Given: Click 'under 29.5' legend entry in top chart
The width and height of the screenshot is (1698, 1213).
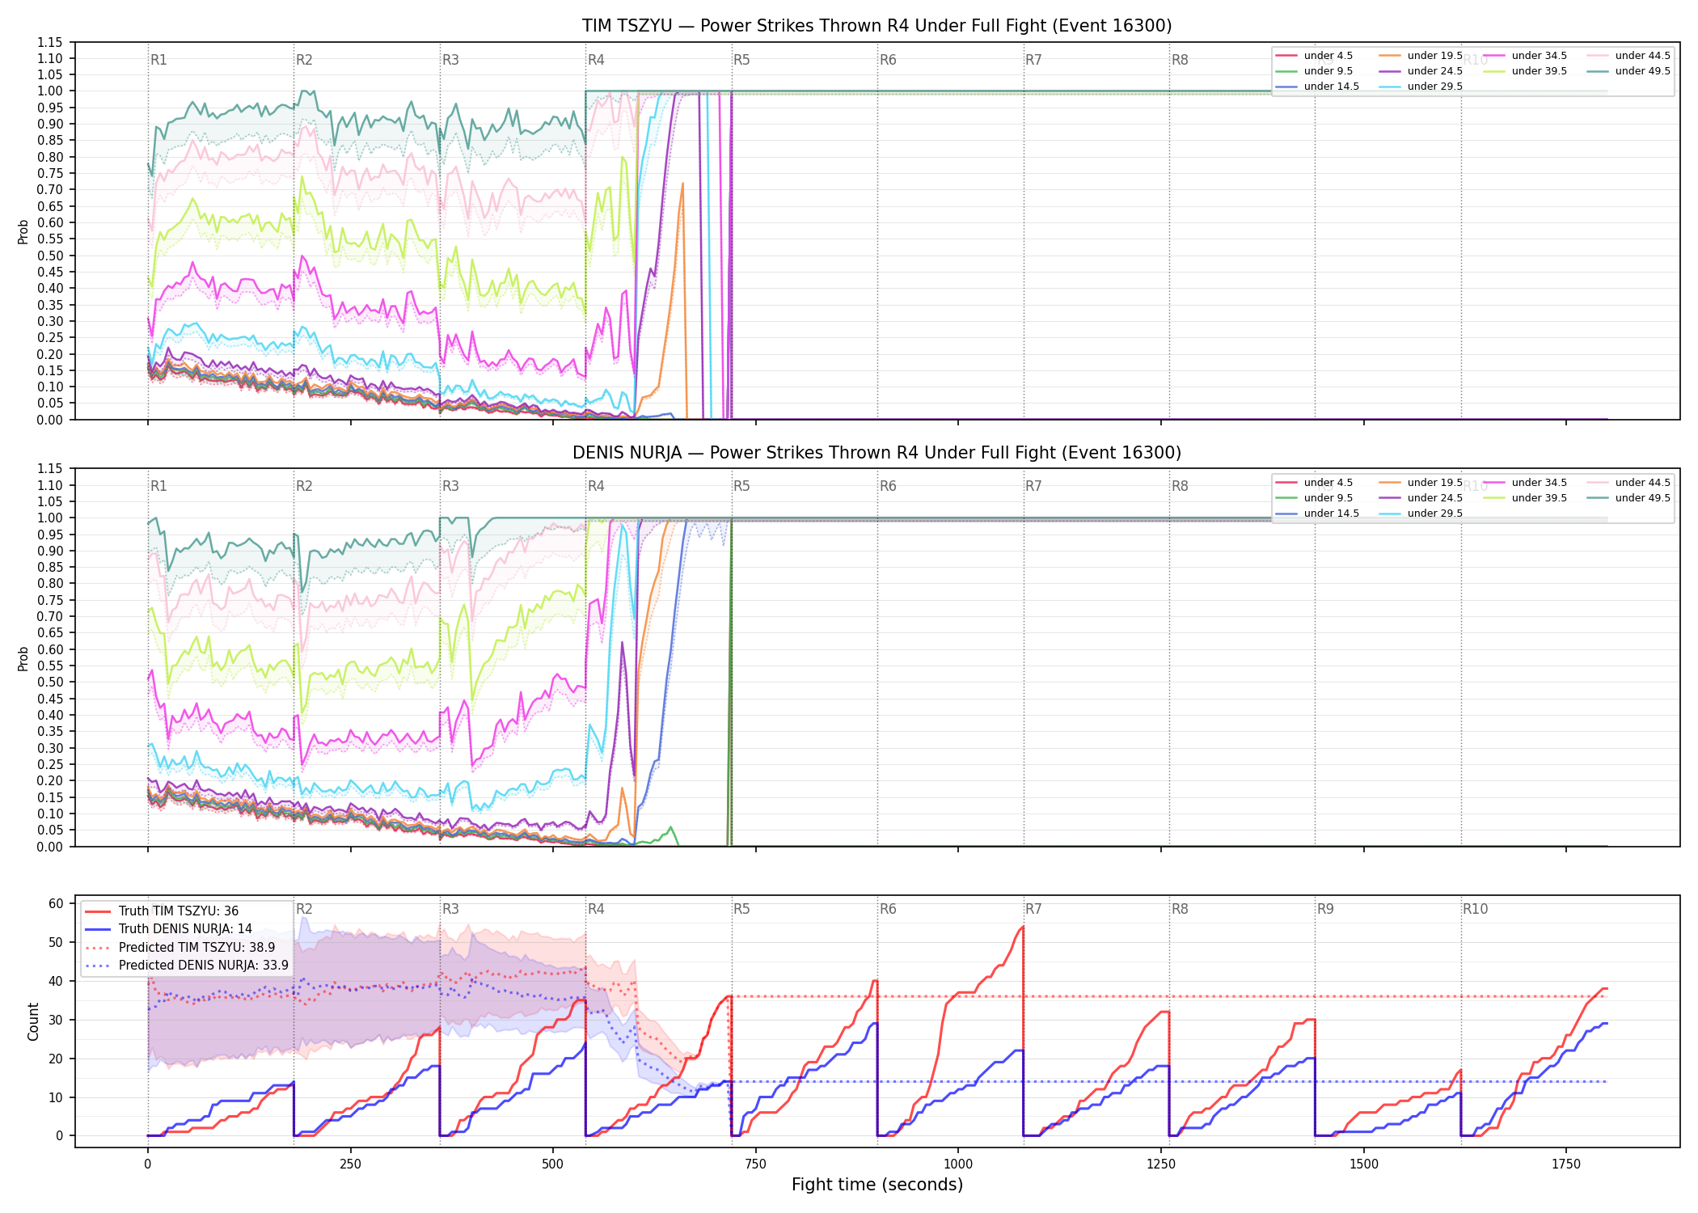Looking at the screenshot, I should coord(1421,87).
